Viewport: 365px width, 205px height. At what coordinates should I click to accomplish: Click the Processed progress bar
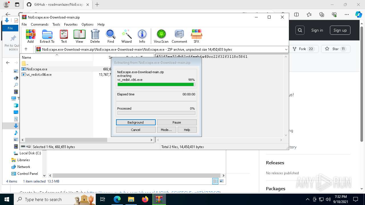click(156, 113)
